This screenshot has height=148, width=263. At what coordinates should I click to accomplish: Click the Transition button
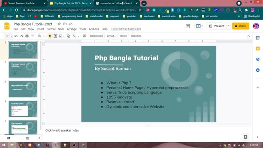pyautogui.click(x=136, y=36)
